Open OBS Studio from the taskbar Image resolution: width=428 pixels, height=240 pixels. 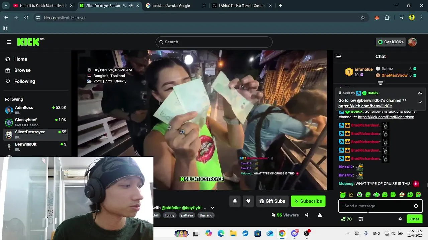click(x=307, y=233)
